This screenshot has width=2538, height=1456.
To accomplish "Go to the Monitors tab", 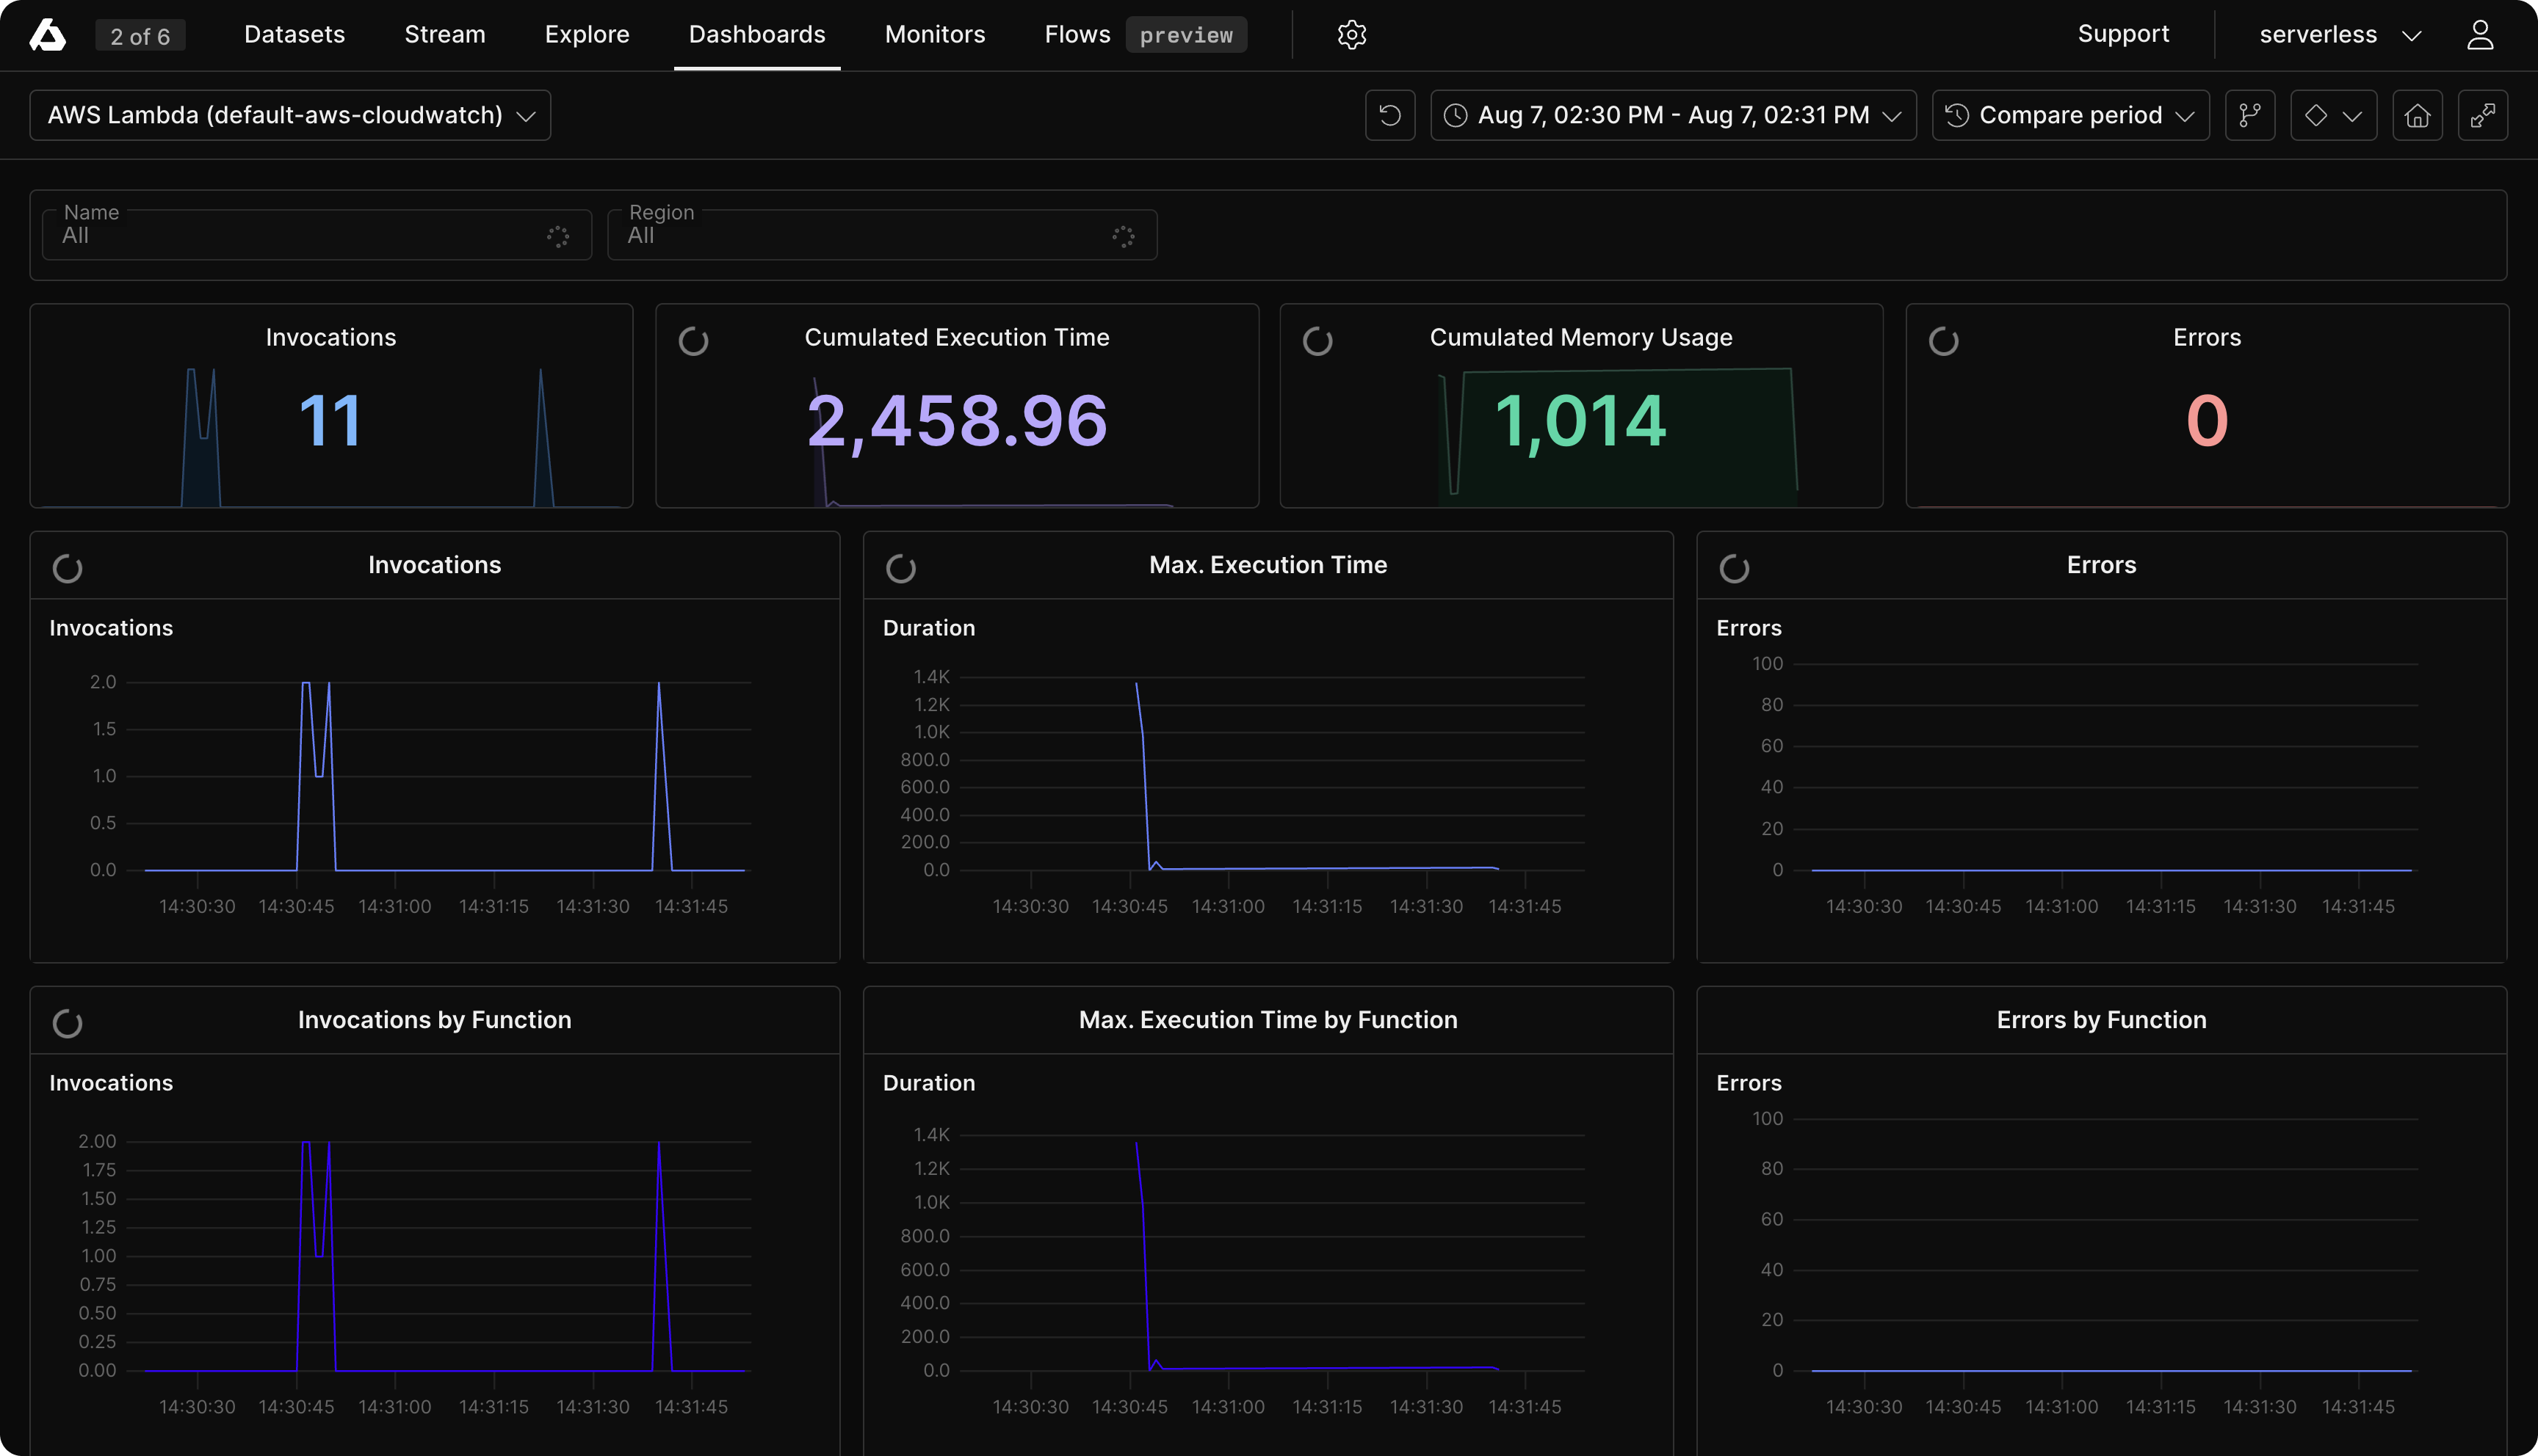I will tap(934, 35).
